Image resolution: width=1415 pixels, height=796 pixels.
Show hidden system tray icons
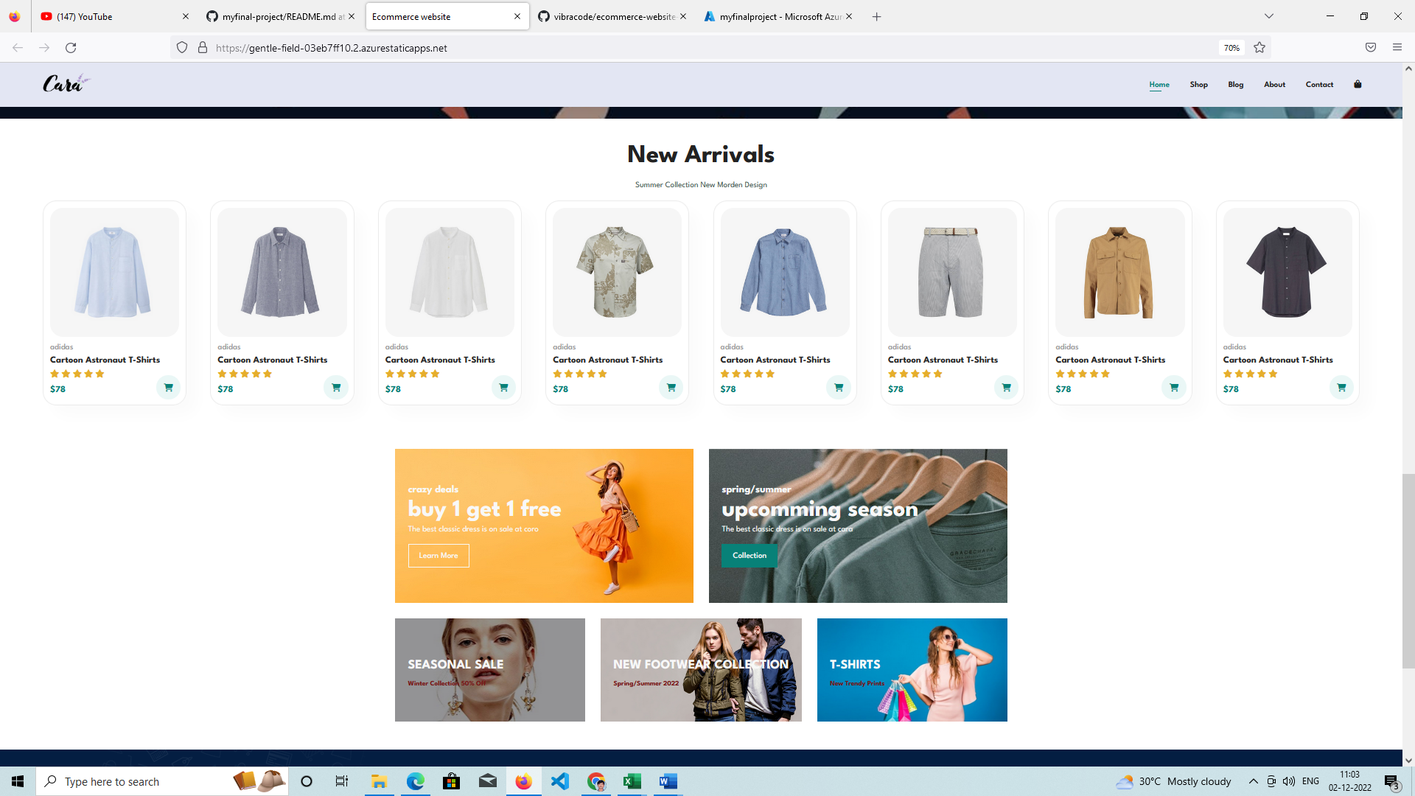click(x=1253, y=781)
